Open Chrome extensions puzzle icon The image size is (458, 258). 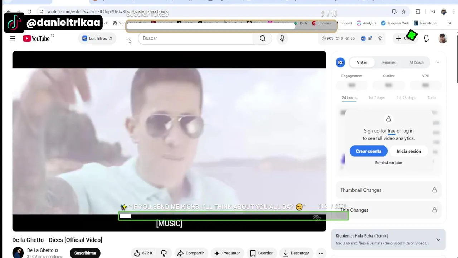[418, 11]
